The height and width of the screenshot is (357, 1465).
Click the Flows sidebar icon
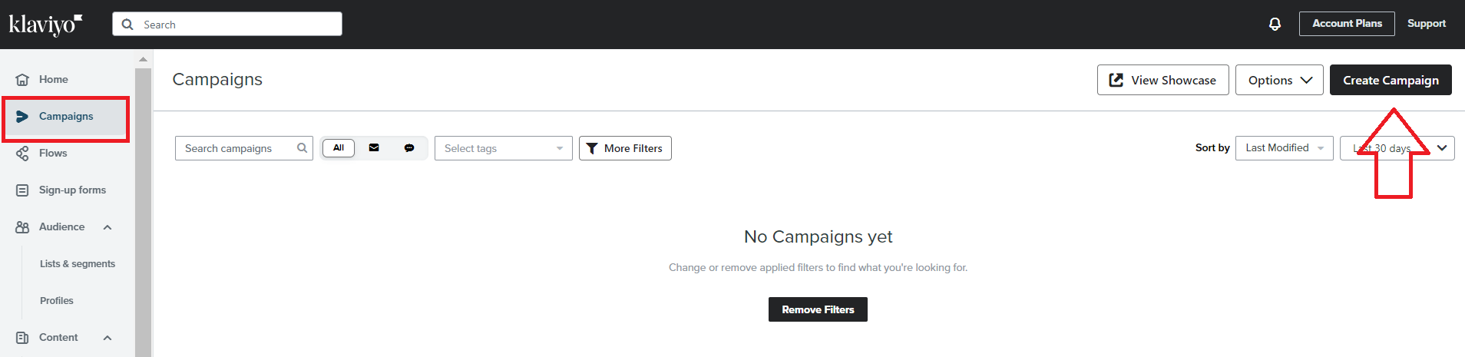[x=22, y=154]
